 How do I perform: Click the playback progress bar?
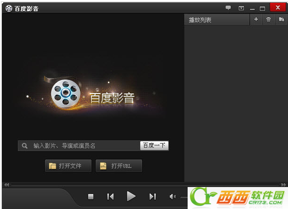tap(145, 185)
